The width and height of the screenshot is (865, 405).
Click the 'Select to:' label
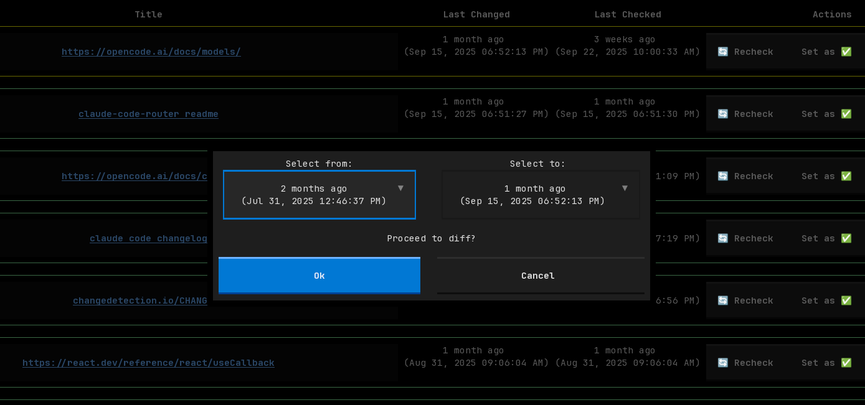tap(538, 164)
